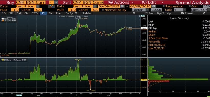Open Security/Study chart options
The width and height of the screenshot is (210, 97).
tap(158, 13)
